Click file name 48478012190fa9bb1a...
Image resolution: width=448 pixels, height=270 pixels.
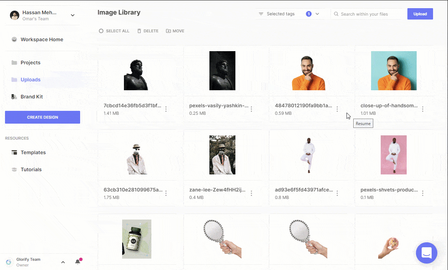(x=303, y=106)
